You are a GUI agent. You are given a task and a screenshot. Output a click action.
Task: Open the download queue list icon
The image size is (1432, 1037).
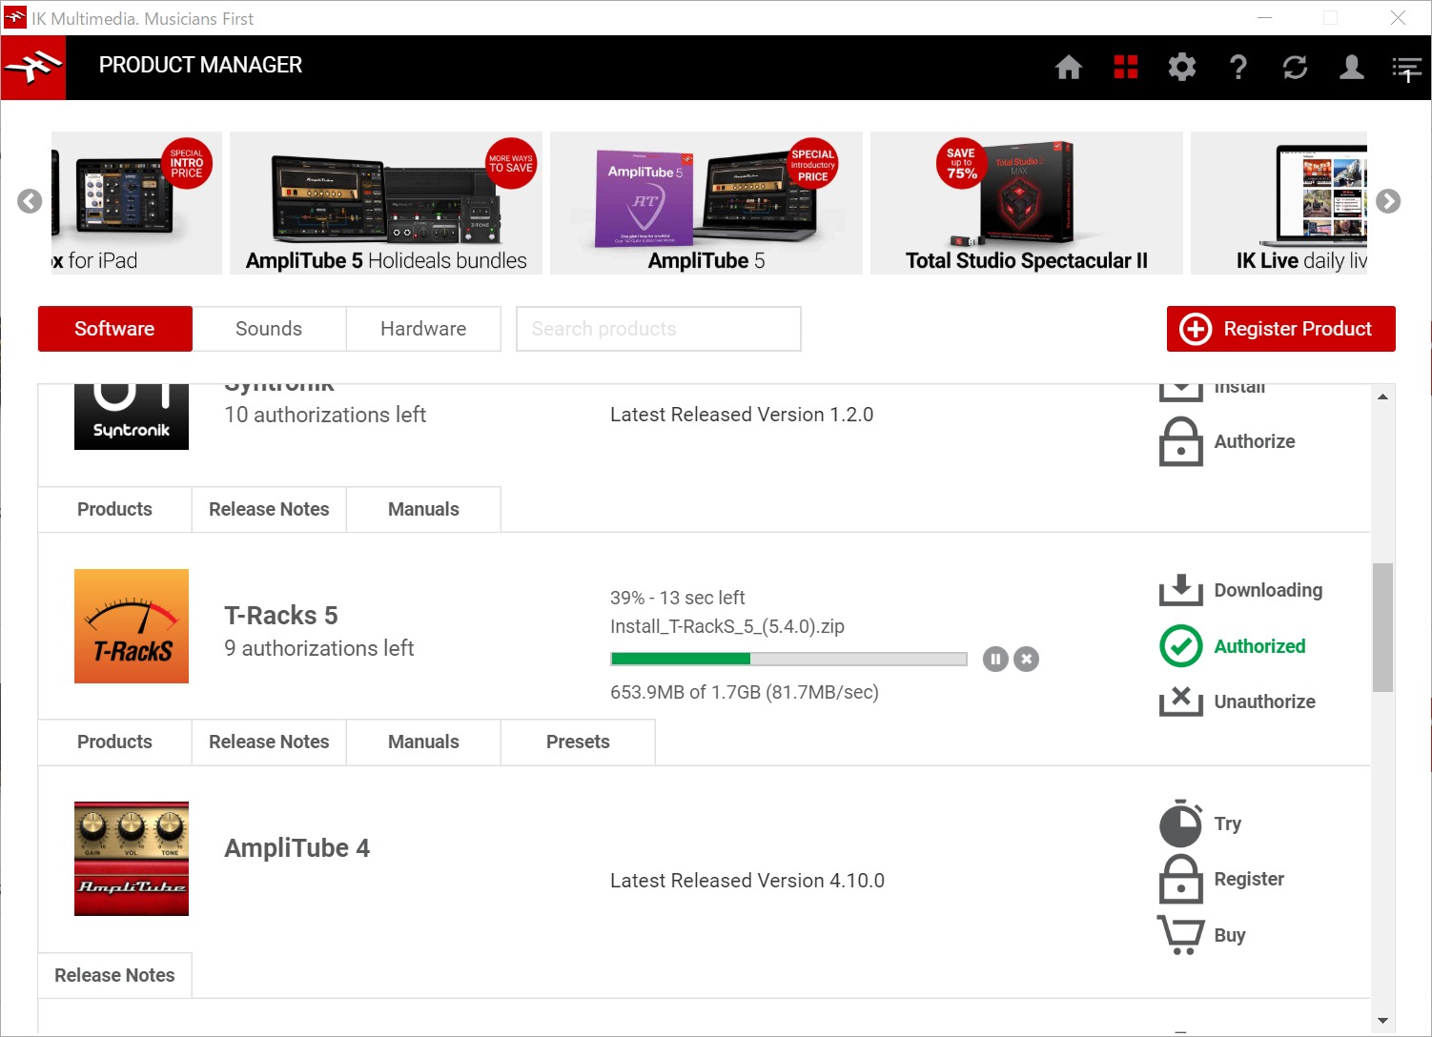tap(1407, 69)
